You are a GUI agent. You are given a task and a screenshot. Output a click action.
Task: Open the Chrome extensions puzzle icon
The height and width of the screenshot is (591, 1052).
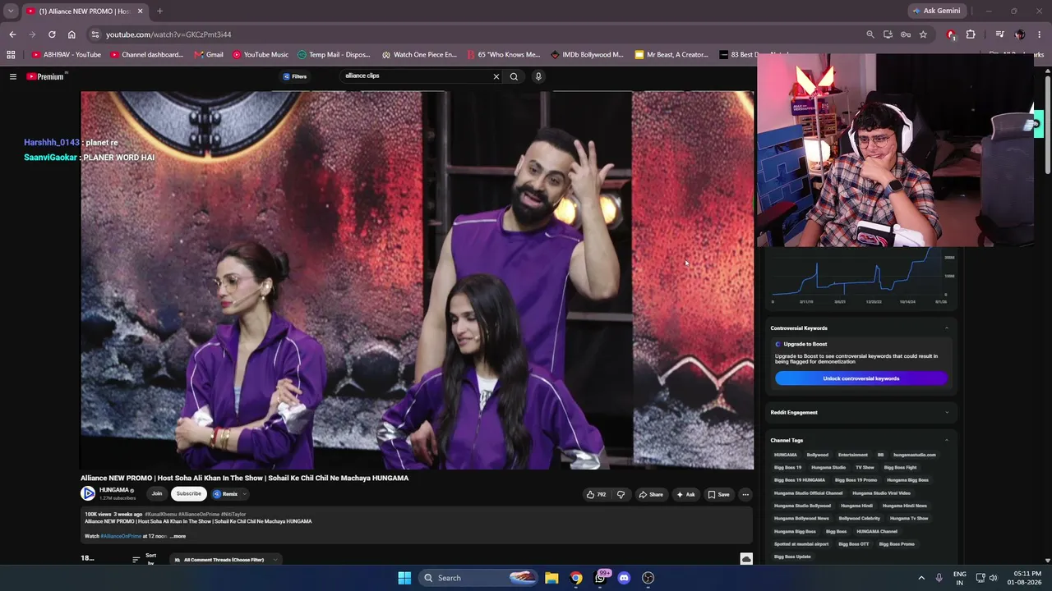point(971,34)
